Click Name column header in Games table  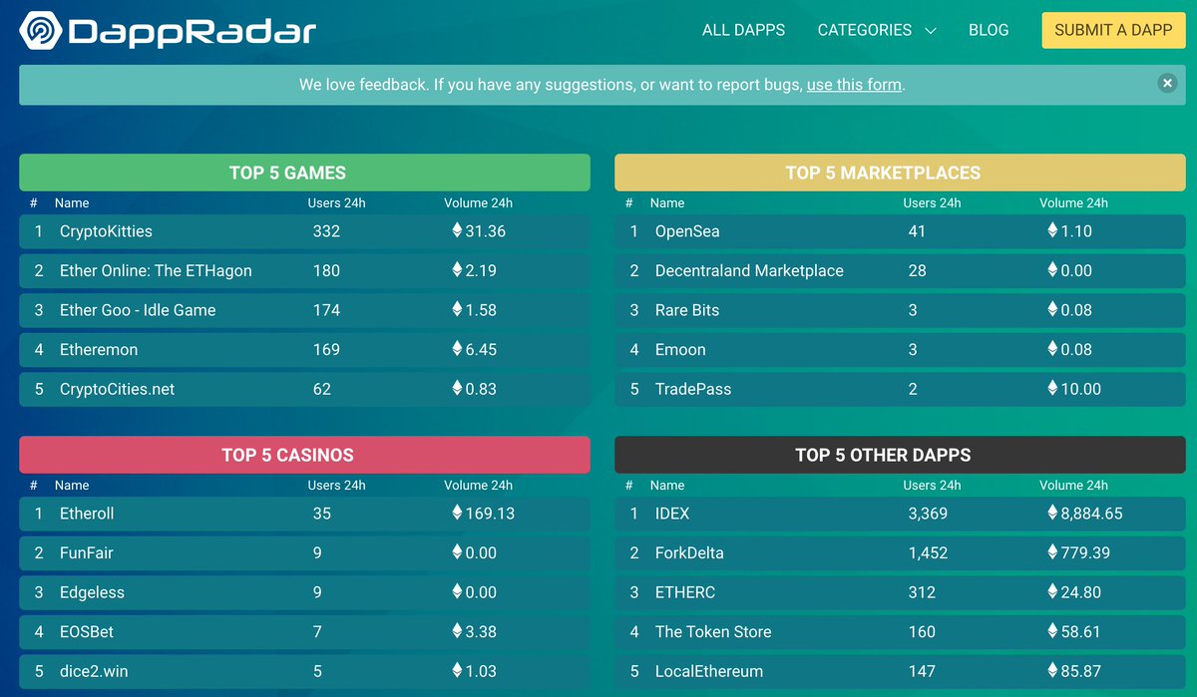[72, 203]
